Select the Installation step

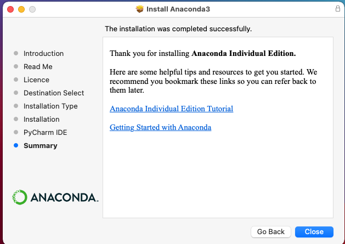(41, 119)
